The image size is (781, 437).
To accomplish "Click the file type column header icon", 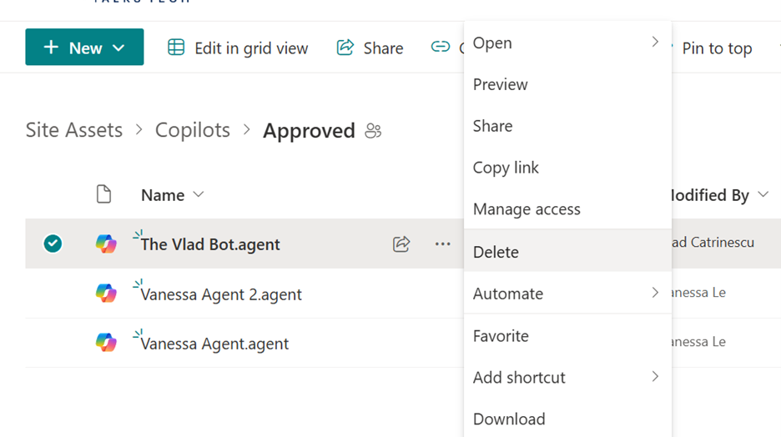I will [x=103, y=195].
